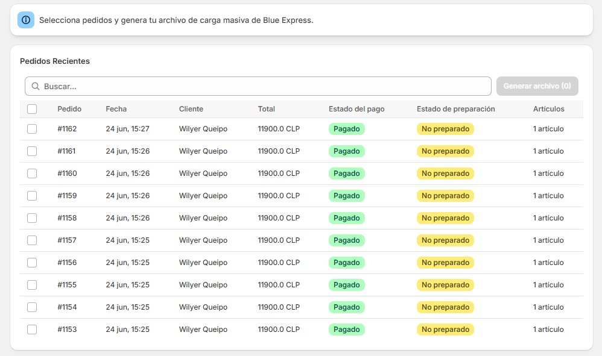Click order number #1156
The width and height of the screenshot is (602, 356).
coord(67,263)
